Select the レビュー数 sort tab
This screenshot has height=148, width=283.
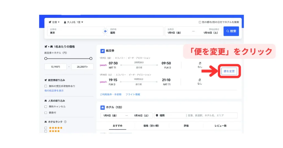(x=220, y=126)
